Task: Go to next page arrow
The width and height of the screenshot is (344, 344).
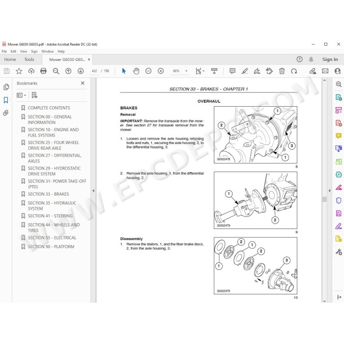Action: (x=81, y=71)
